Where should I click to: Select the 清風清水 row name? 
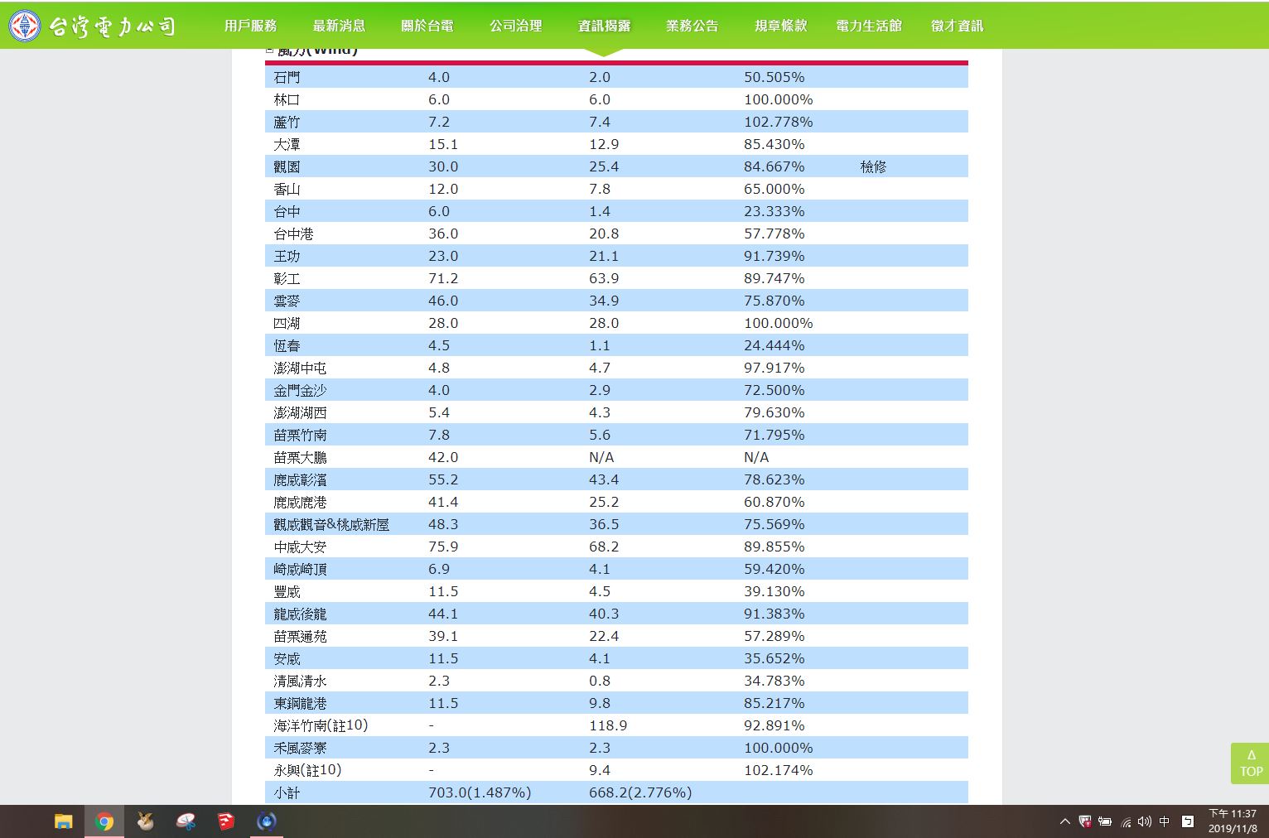click(300, 681)
